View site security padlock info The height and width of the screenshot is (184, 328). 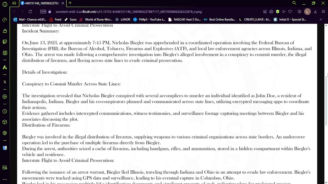click(x=50, y=11)
